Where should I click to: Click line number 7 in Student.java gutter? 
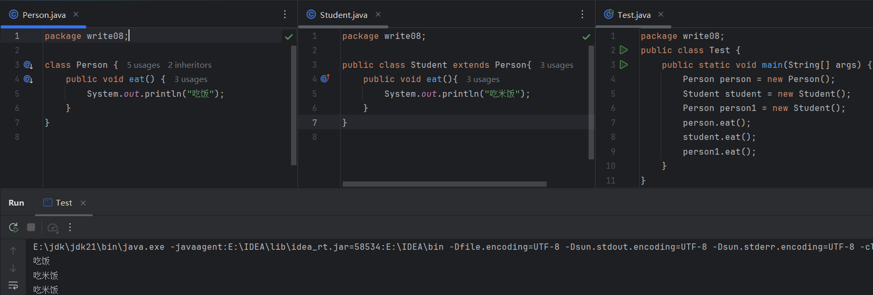point(314,123)
